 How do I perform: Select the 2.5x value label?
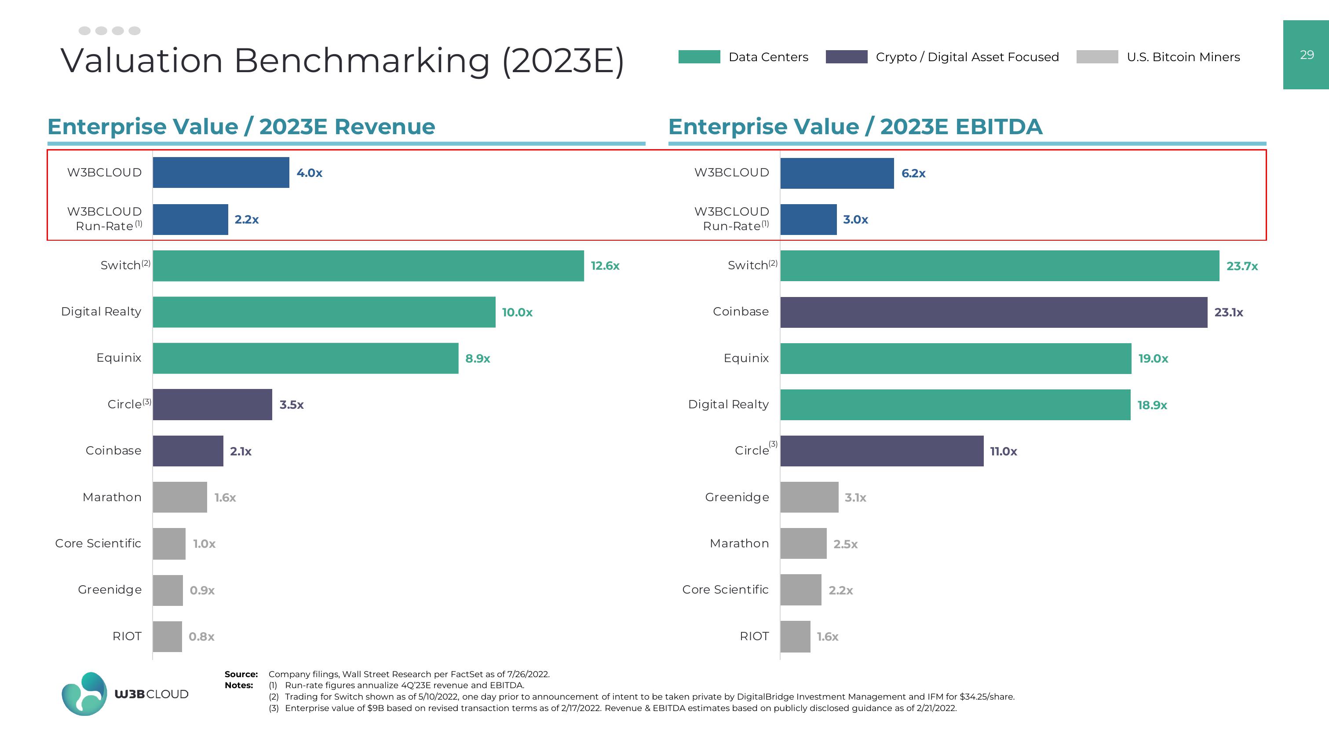point(846,544)
